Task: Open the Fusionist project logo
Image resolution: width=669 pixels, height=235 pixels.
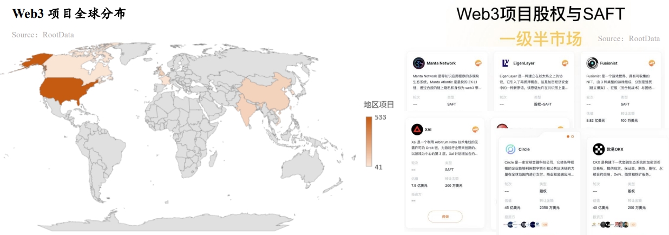Action: pos(592,63)
